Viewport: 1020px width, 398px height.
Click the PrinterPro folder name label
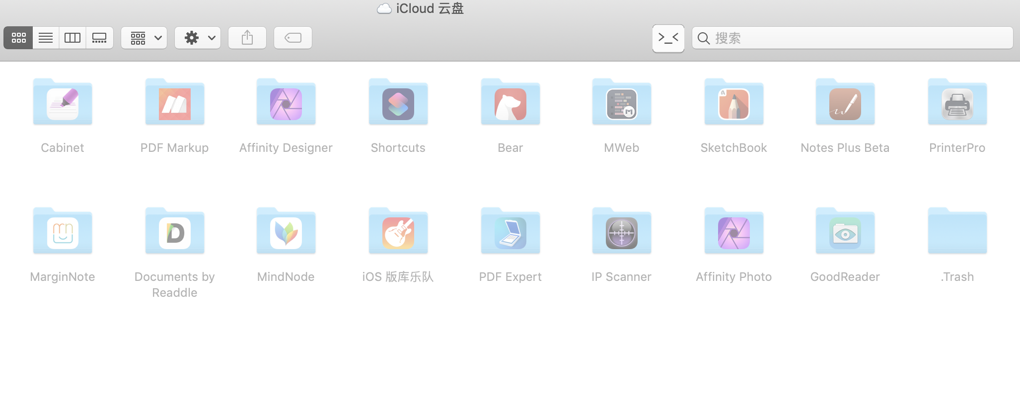click(x=957, y=148)
